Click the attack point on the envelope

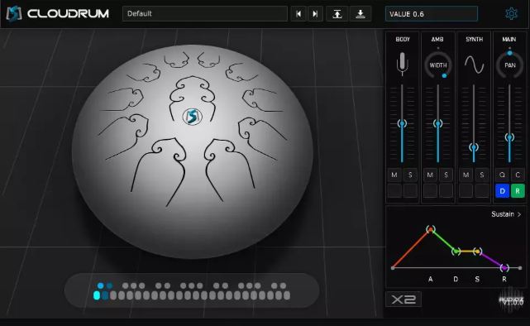click(430, 230)
